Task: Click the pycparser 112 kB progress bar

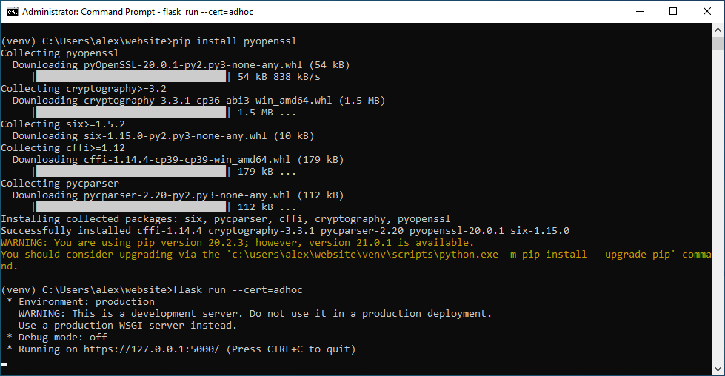Action: pyautogui.click(x=130, y=207)
